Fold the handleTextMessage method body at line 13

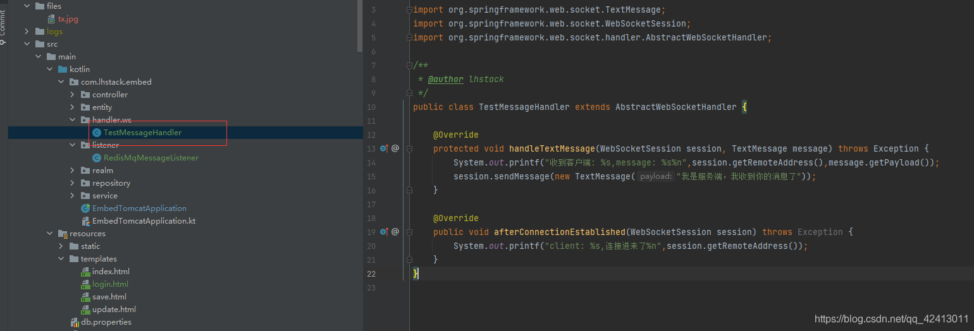tap(409, 149)
